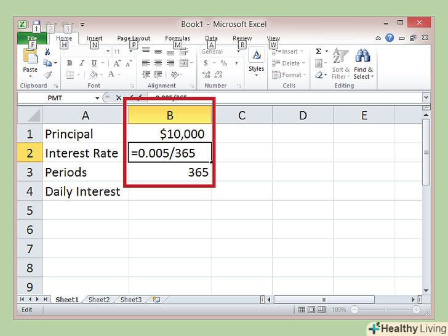Toggle Align Text Left
448x336 pixels.
(x=146, y=63)
